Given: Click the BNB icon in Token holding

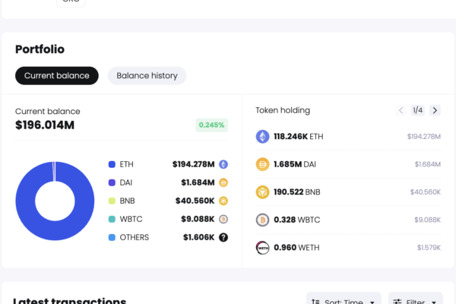Looking at the screenshot, I should click(263, 192).
